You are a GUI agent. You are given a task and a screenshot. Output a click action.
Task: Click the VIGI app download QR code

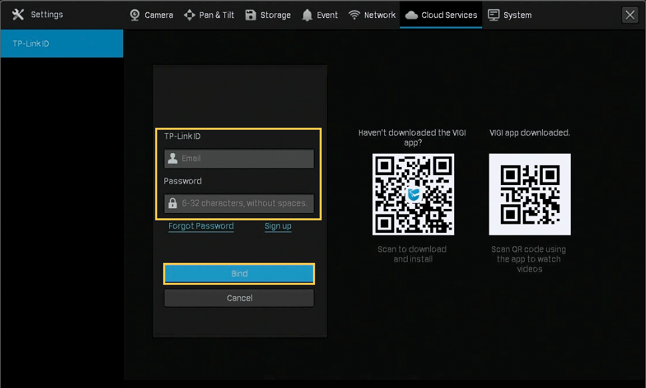(413, 194)
